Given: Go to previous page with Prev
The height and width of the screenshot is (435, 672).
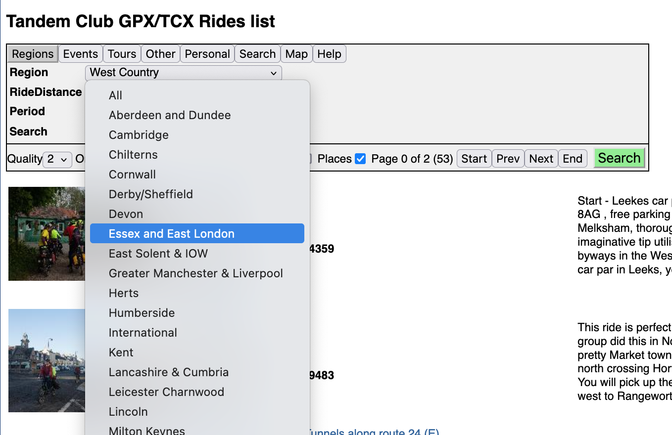Looking at the screenshot, I should [x=508, y=159].
